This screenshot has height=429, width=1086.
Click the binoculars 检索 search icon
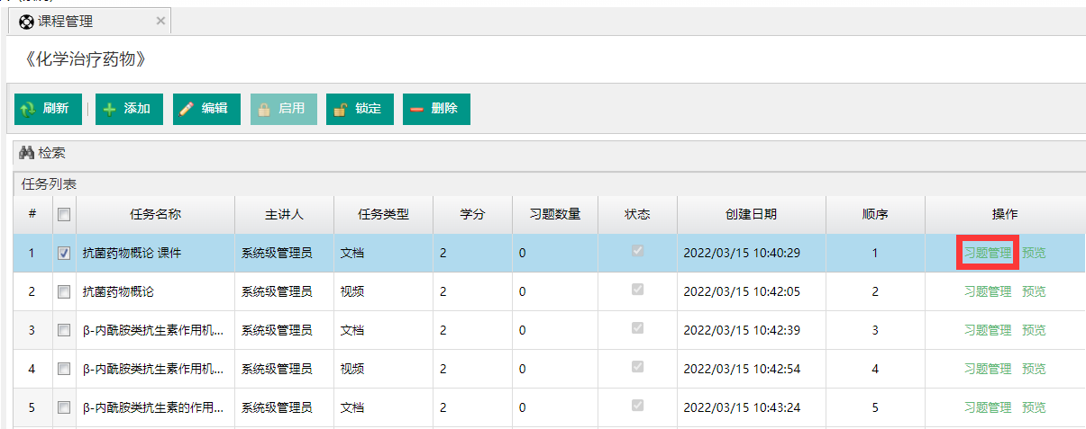click(x=26, y=153)
